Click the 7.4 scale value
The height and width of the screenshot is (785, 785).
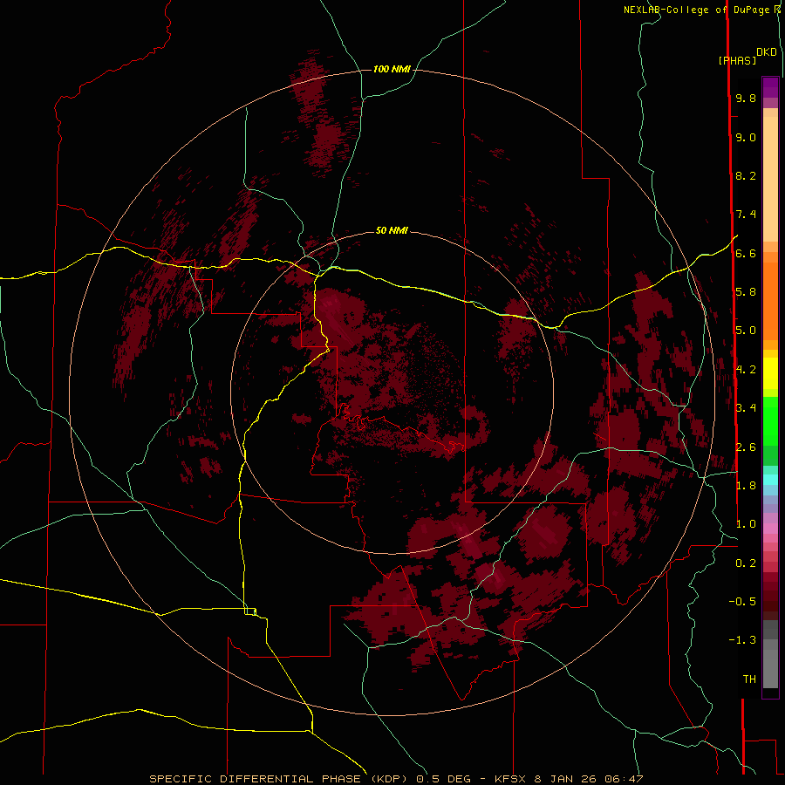(x=746, y=215)
